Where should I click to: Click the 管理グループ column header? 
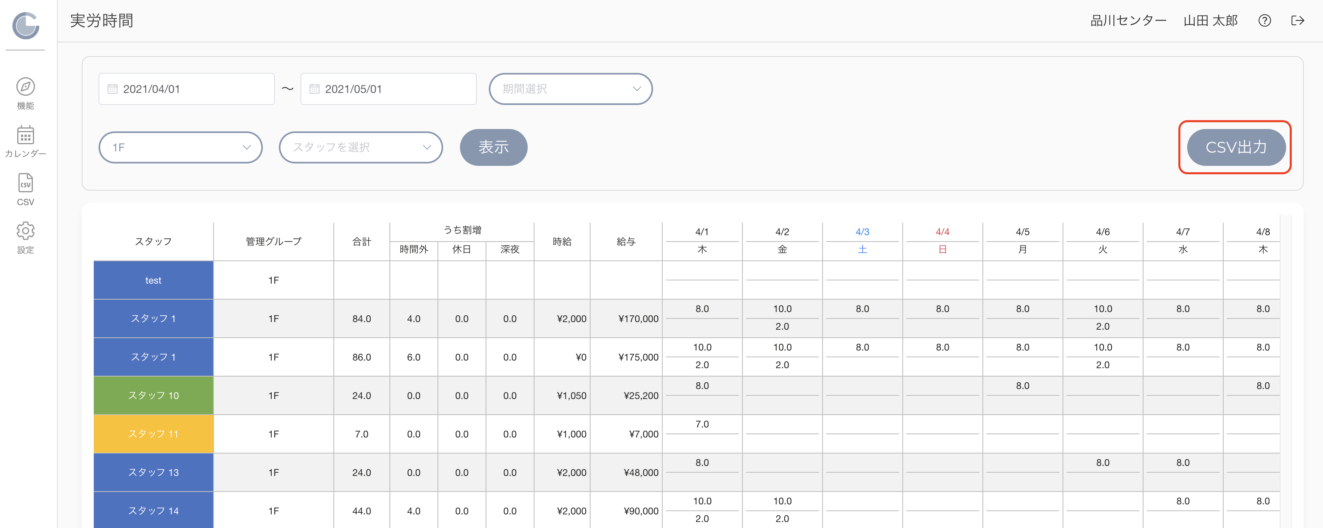click(x=274, y=242)
